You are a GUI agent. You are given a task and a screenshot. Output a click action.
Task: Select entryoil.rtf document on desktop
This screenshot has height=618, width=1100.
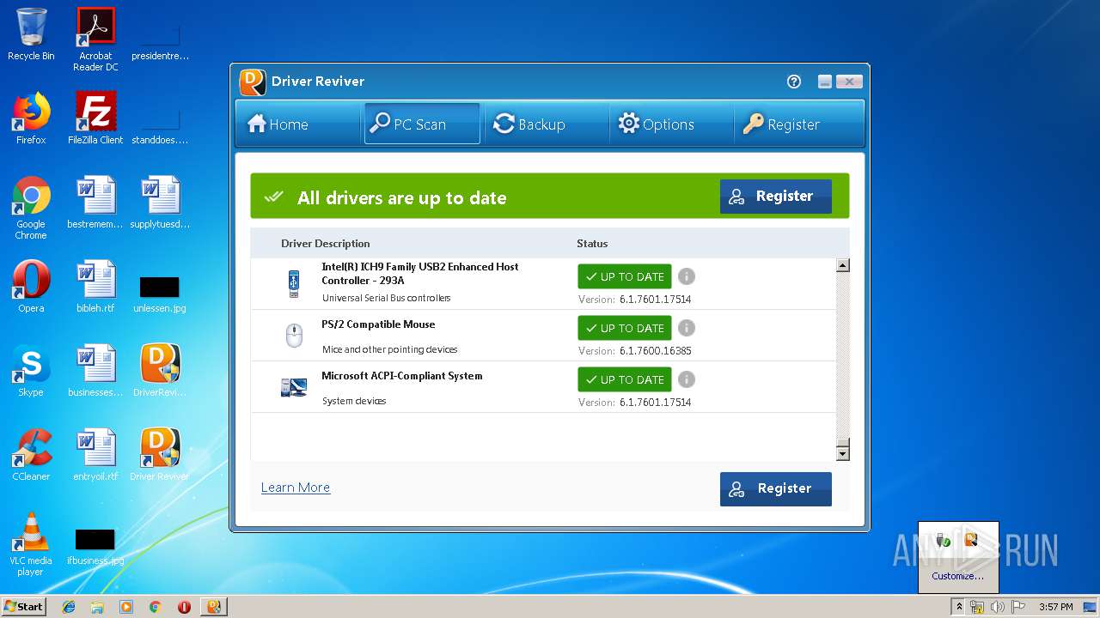95,455
